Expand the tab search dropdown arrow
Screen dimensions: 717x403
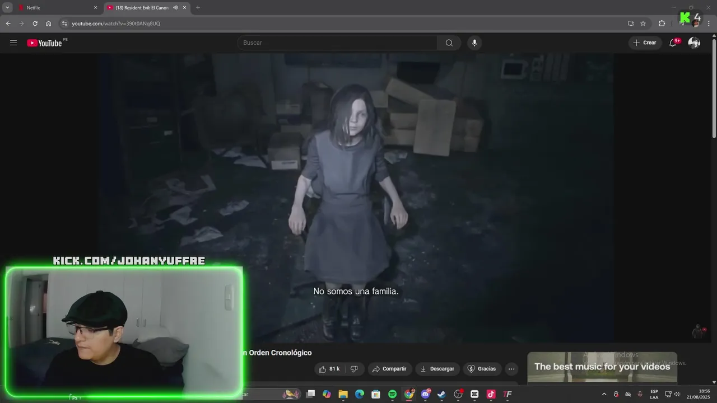(x=7, y=8)
